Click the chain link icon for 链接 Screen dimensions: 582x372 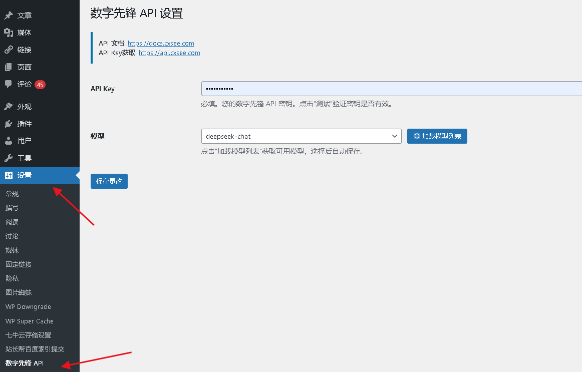9,50
